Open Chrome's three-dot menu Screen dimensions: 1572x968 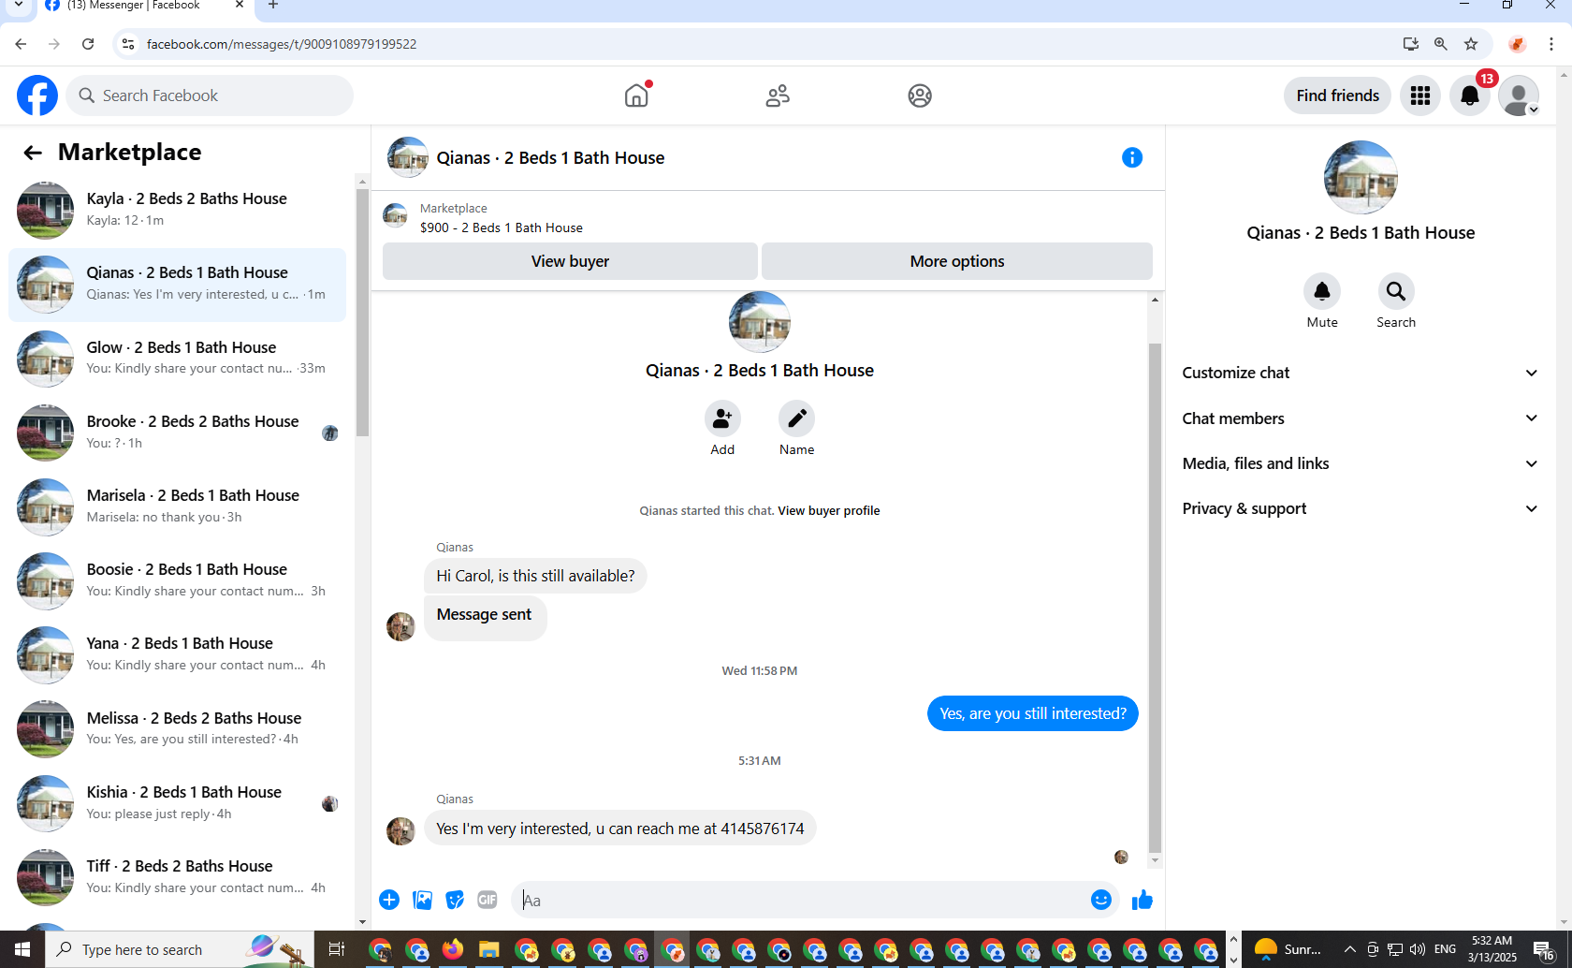pos(1551,44)
